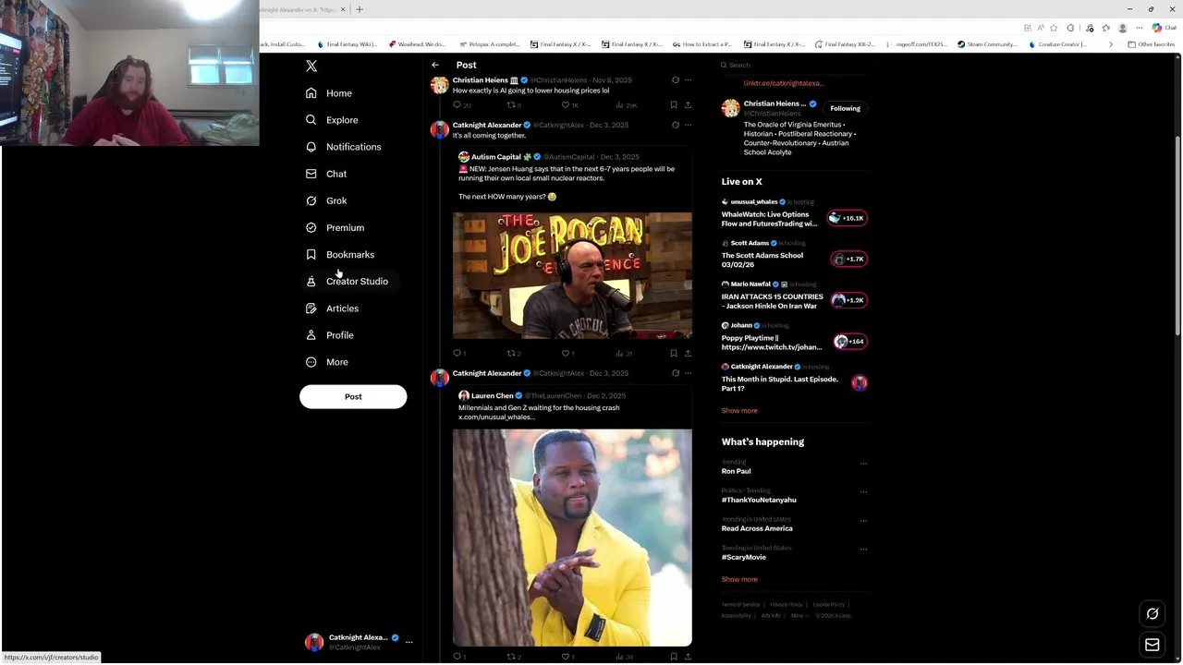Open Christian Heiens profile avatar in sidebar card
Screen dimensions: 1183x665
tap(730, 108)
